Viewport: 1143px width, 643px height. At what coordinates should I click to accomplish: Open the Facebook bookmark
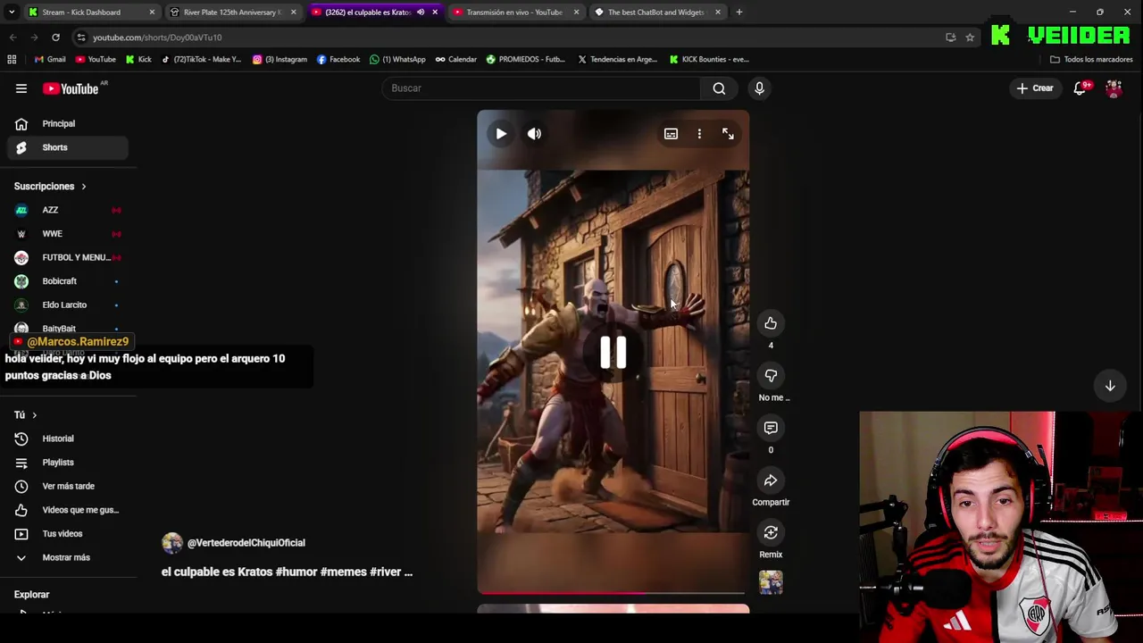click(338, 60)
